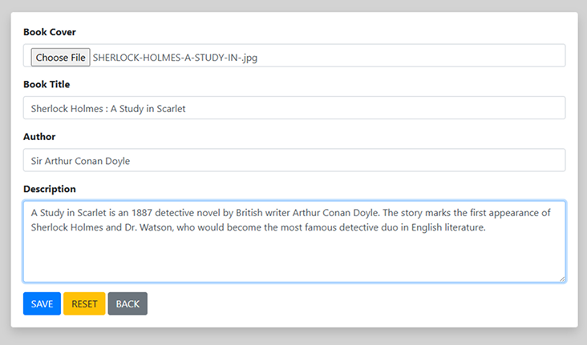
Task: Click the SAVE button
Action: click(42, 303)
